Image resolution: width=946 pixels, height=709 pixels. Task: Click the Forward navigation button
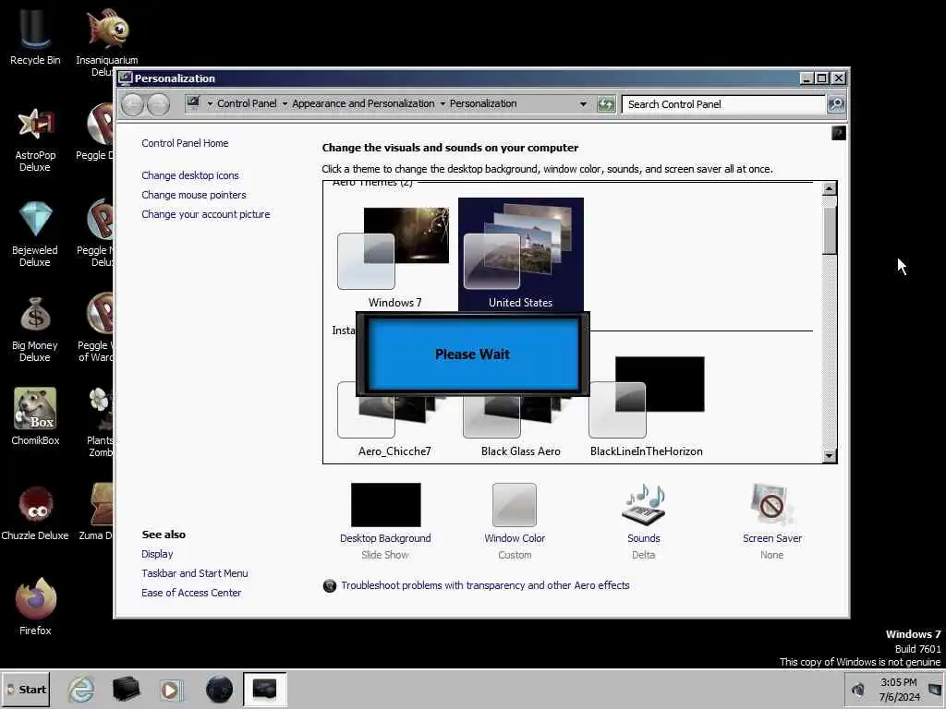coord(159,105)
